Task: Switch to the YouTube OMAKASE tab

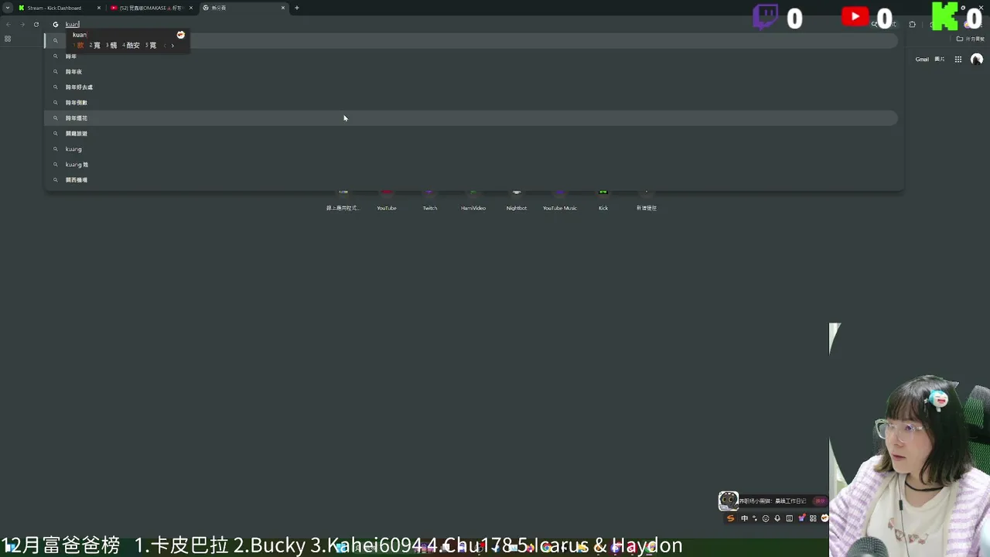Action: pyautogui.click(x=151, y=8)
